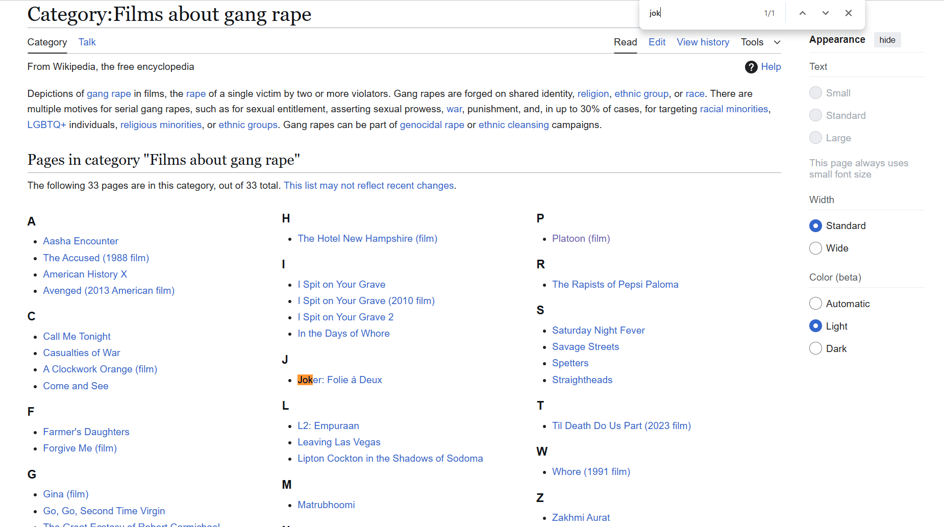944x527 pixels.
Task: Open the Gina (film) link
Action: pyautogui.click(x=66, y=494)
